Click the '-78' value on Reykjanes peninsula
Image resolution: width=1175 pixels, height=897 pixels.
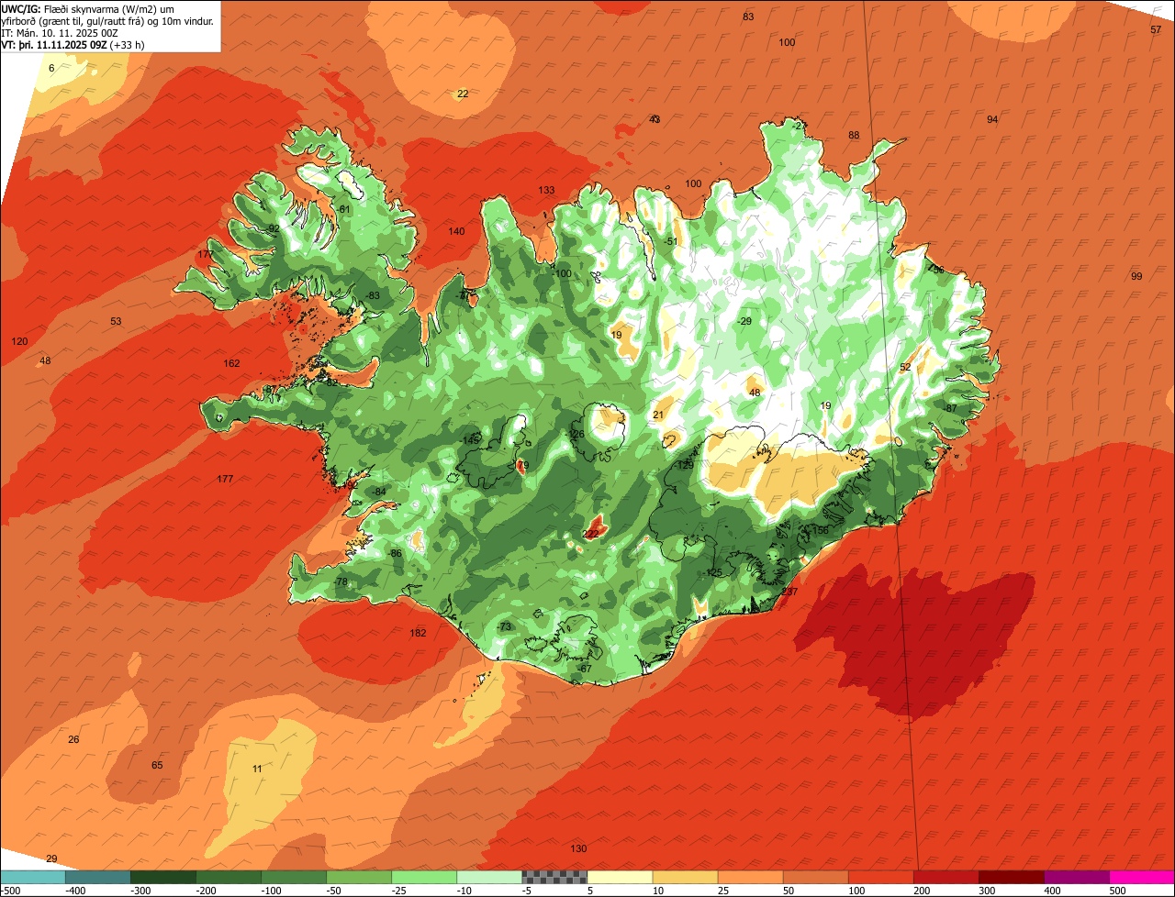pyautogui.click(x=341, y=582)
